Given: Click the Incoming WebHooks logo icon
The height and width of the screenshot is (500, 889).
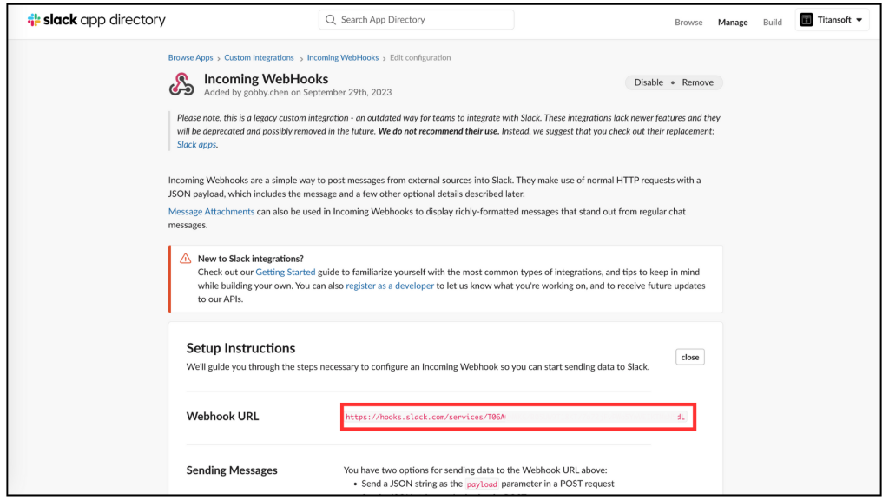Looking at the screenshot, I should (x=181, y=84).
